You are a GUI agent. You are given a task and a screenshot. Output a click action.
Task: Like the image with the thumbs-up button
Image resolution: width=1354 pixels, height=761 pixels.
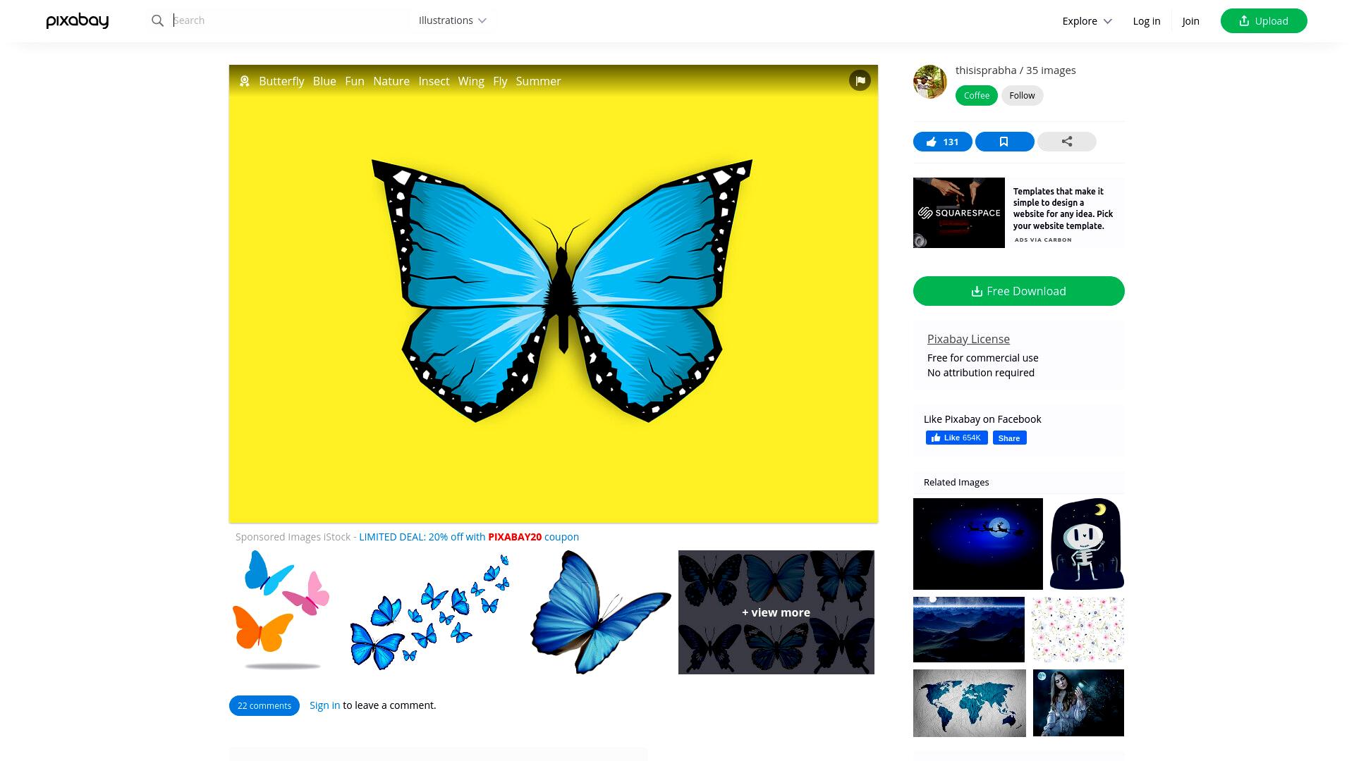click(942, 142)
